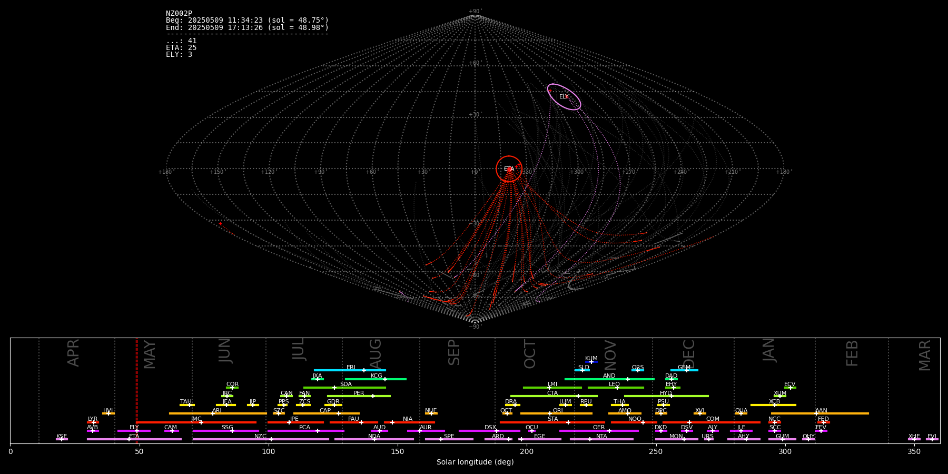Click the 'ELY: 3' count in the header
The height and width of the screenshot is (474, 948).
179,55
